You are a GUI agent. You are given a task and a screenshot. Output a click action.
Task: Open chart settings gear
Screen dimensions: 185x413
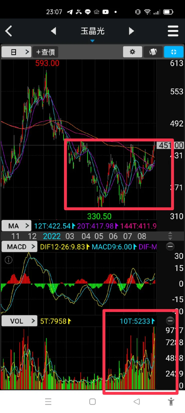132,52
